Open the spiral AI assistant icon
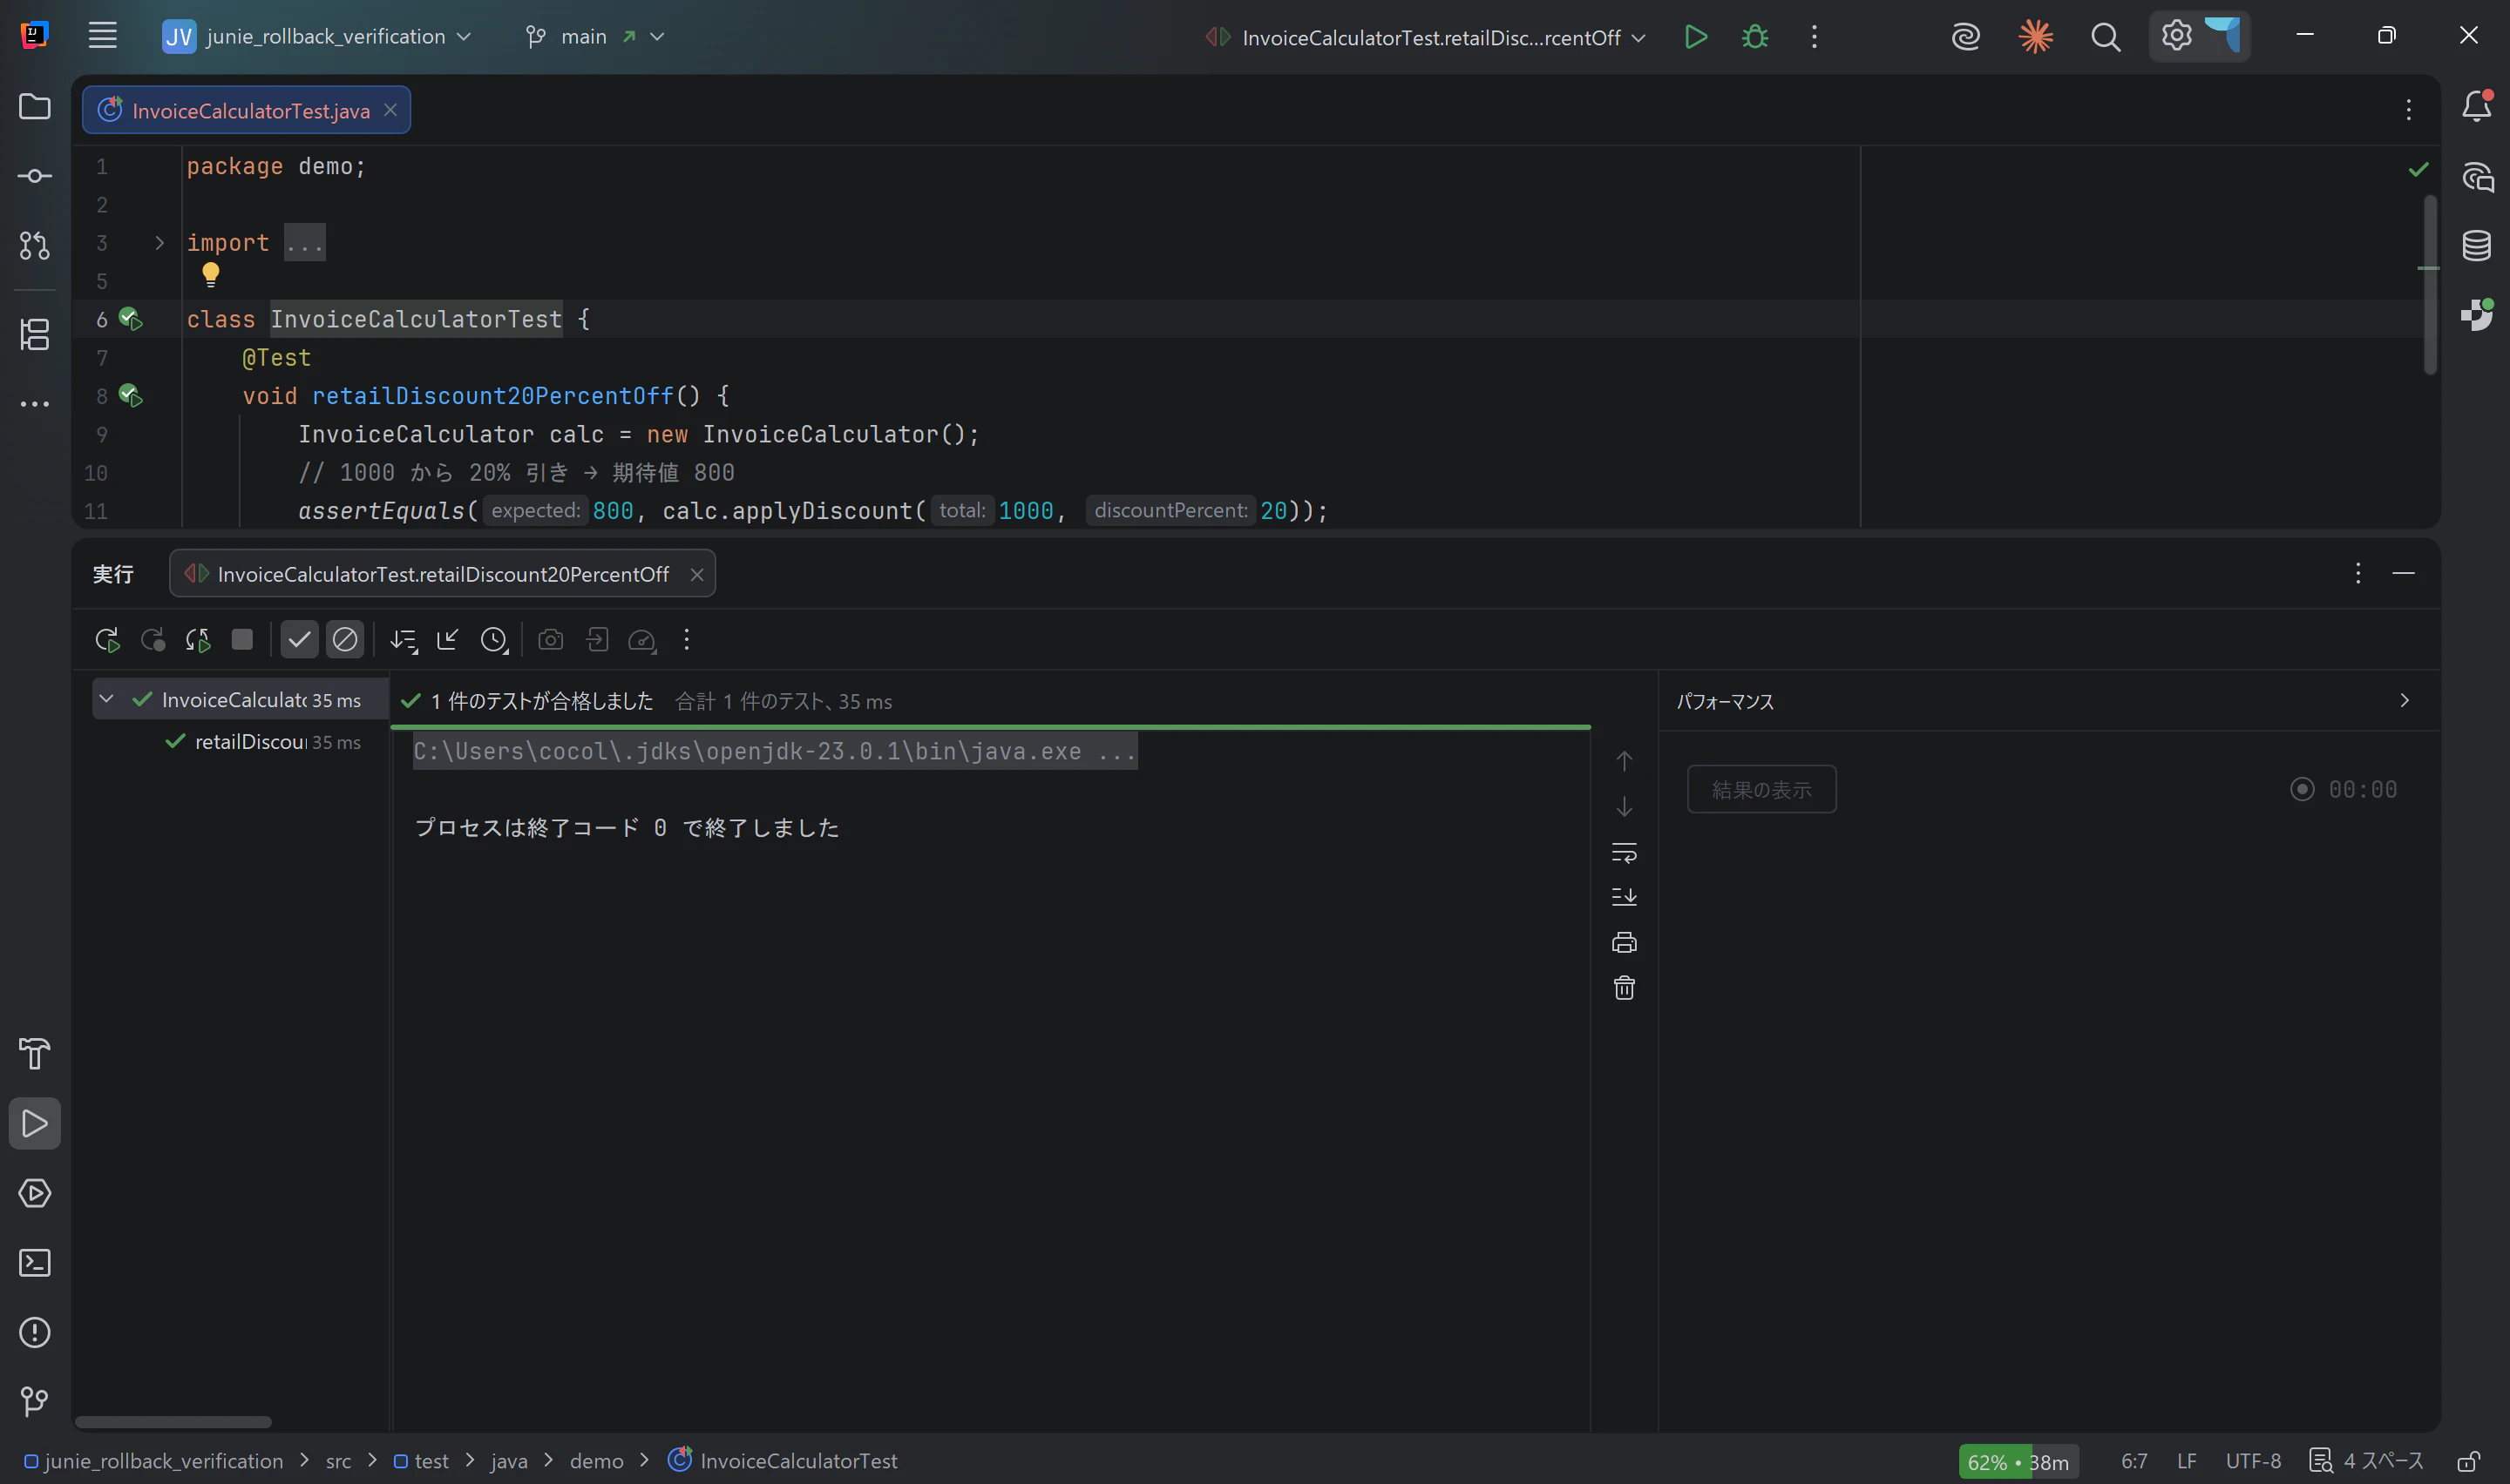 tap(1964, 37)
